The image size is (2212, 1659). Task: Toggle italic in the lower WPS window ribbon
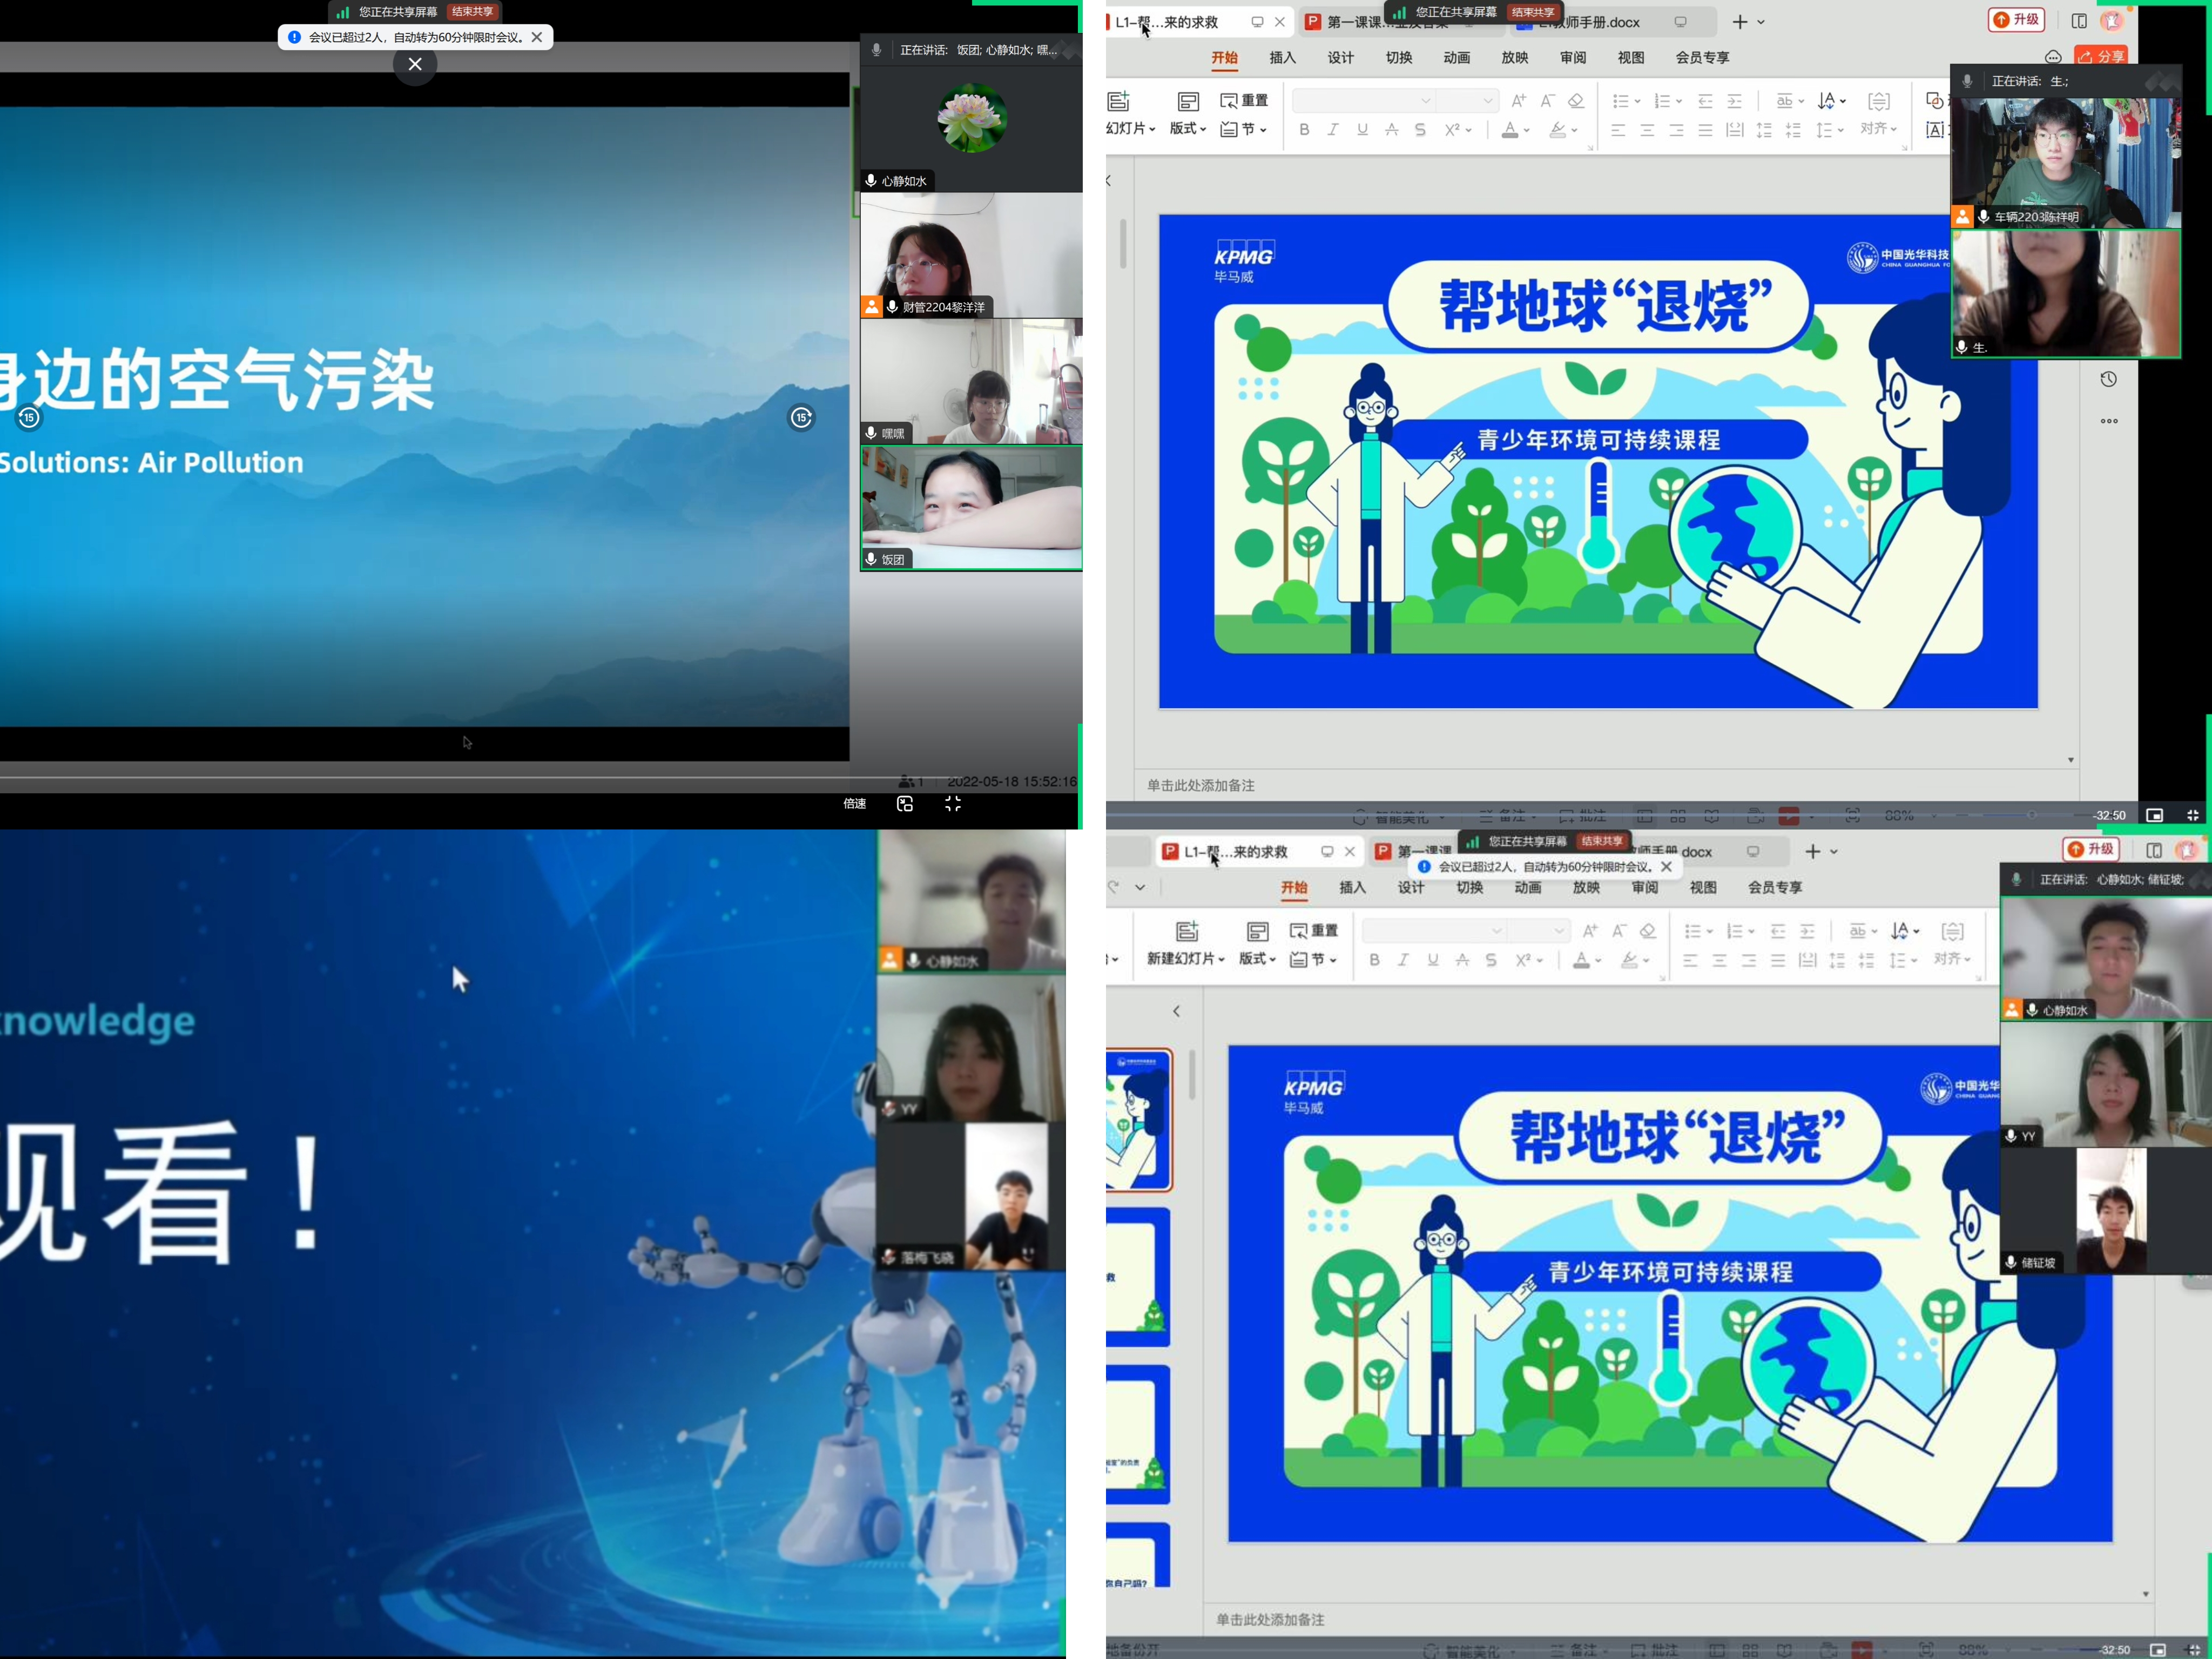coord(1403,960)
